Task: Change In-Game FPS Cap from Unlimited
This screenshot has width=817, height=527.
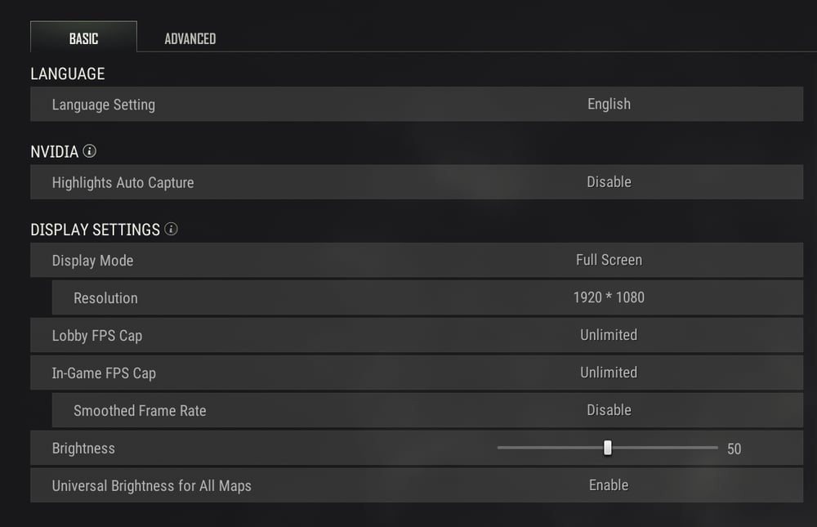Action: pos(609,373)
